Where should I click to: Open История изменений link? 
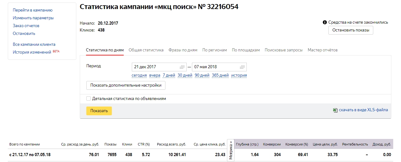pyautogui.click(x=32, y=52)
